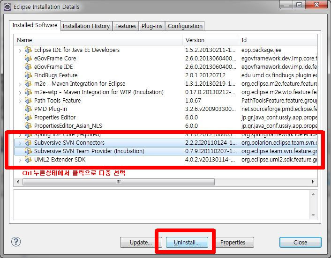Click the Update... button
The width and height of the screenshot is (331, 258).
pos(141,243)
